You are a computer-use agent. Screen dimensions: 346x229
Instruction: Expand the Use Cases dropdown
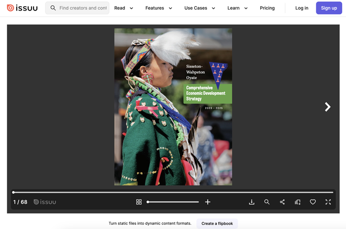pos(200,8)
